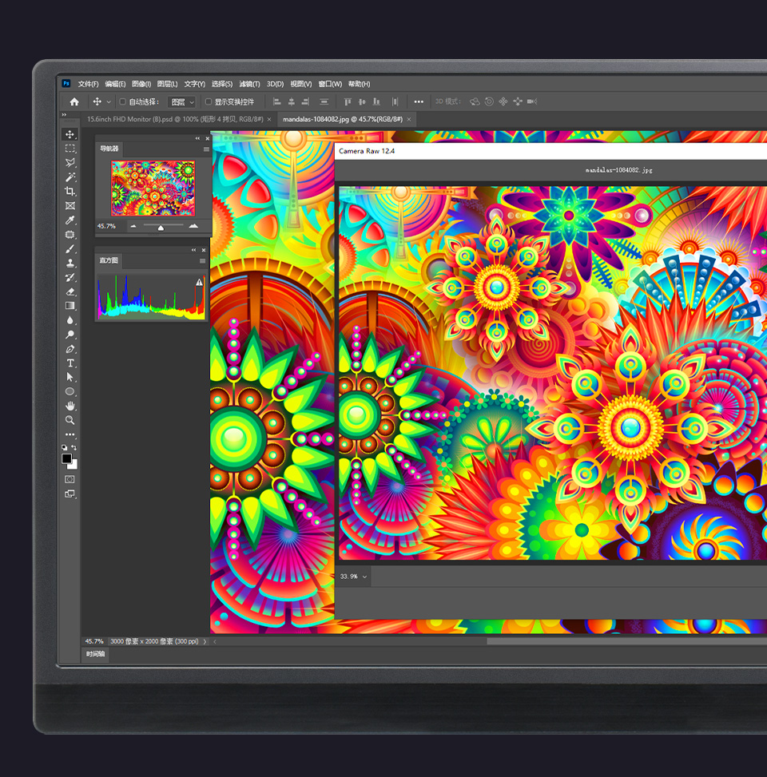The width and height of the screenshot is (767, 777).
Task: Choose the Pen tool
Action: pos(70,349)
